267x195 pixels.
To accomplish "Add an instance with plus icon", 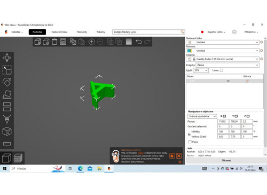I will [91, 42].
